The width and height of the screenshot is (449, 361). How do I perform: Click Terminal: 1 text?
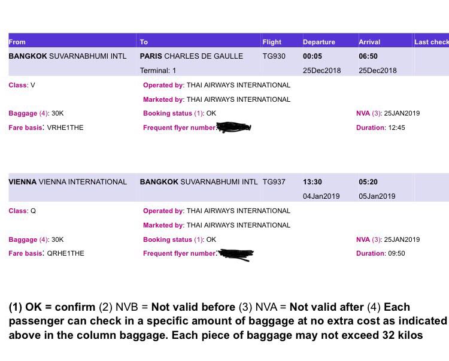click(x=158, y=71)
